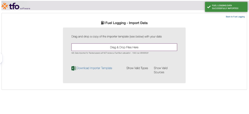This screenshot has height=114, width=249.
Task: Click the grey header bar beside the logo
Action: click(x=111, y=6)
